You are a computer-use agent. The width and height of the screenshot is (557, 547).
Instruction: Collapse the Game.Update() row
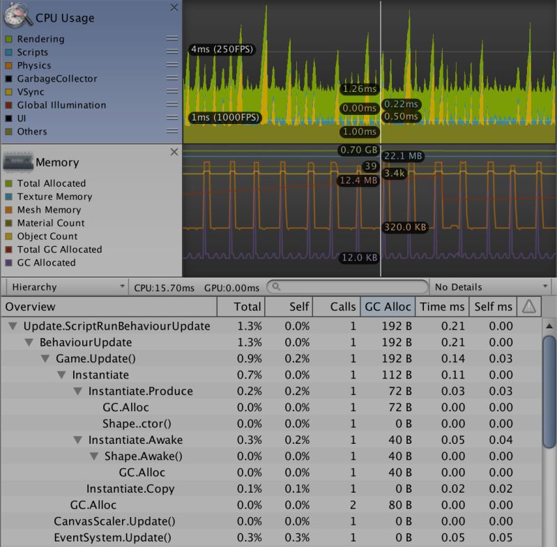45,359
